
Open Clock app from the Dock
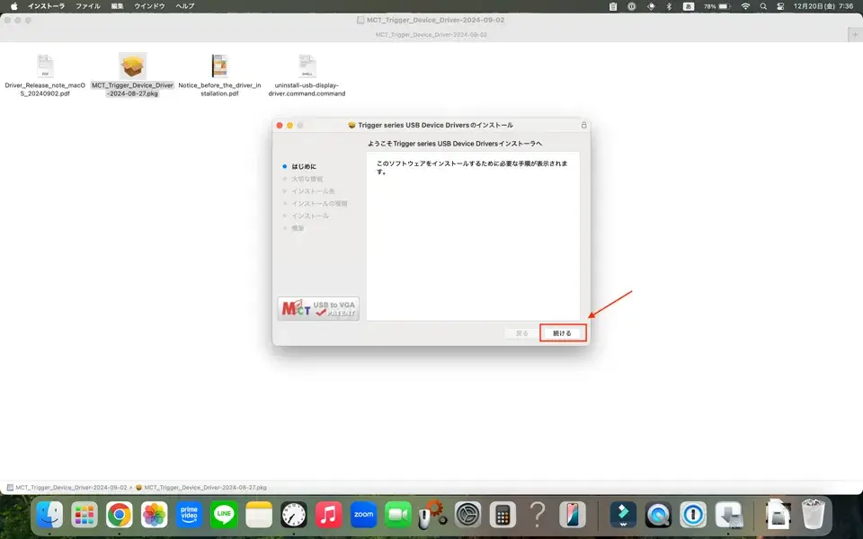pyautogui.click(x=294, y=516)
